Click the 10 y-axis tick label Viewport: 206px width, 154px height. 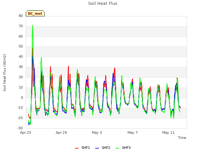[x=21, y=87]
